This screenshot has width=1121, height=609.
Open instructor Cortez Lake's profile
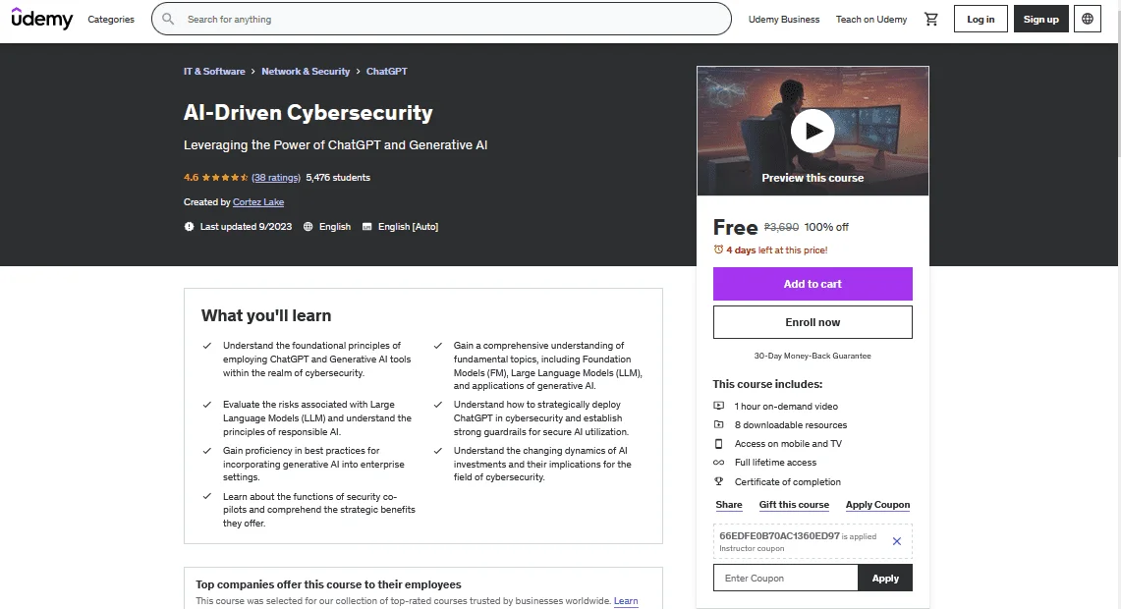tap(258, 202)
